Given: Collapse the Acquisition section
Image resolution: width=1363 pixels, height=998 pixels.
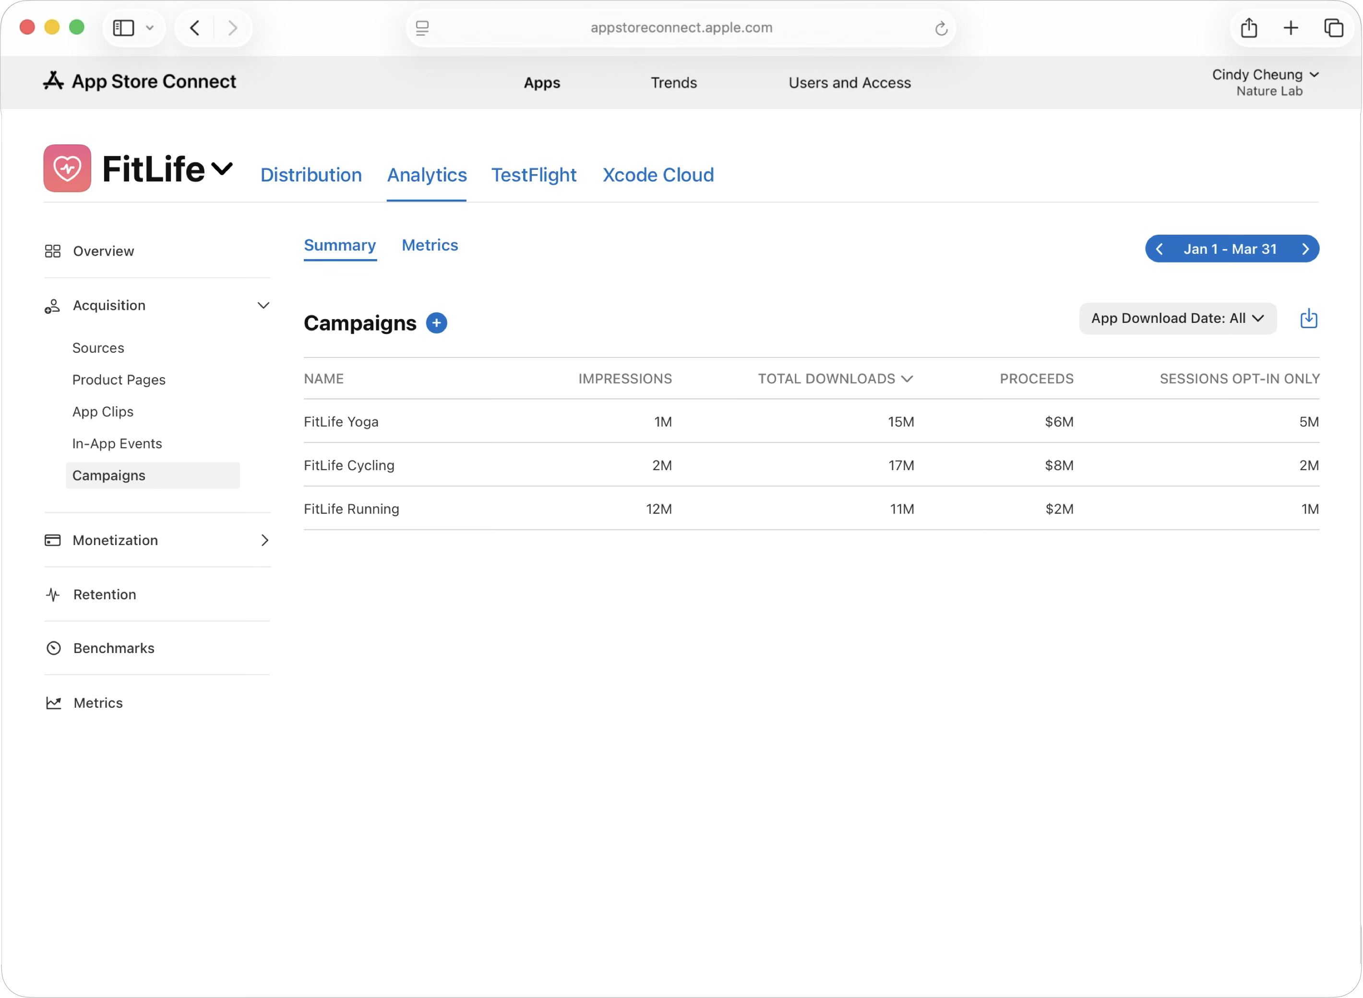Looking at the screenshot, I should point(263,306).
